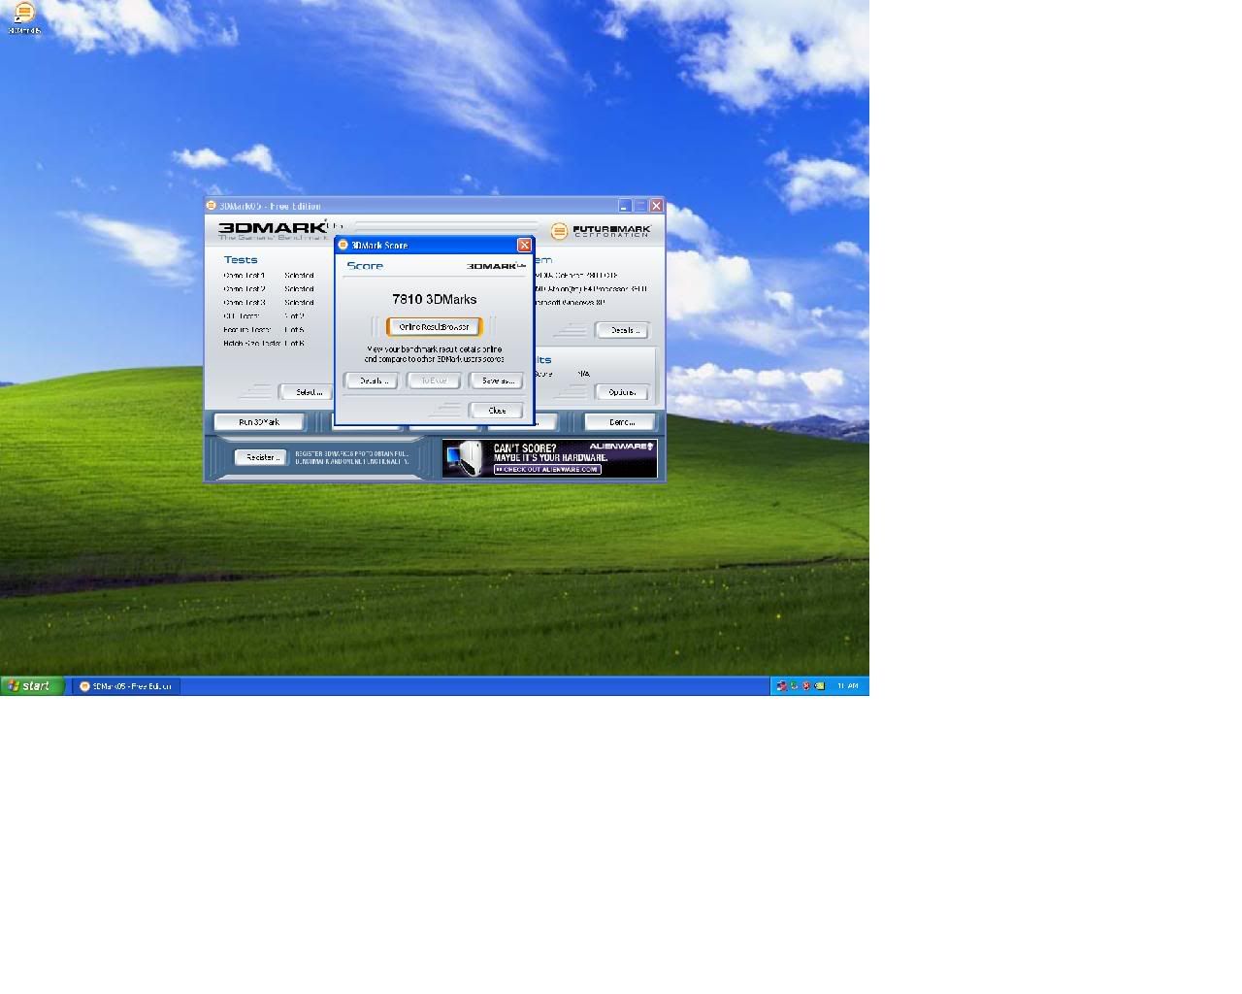Viewport: 1242px width, 994px height.
Task: Click the Game Test 1 row label
Action: click(245, 276)
